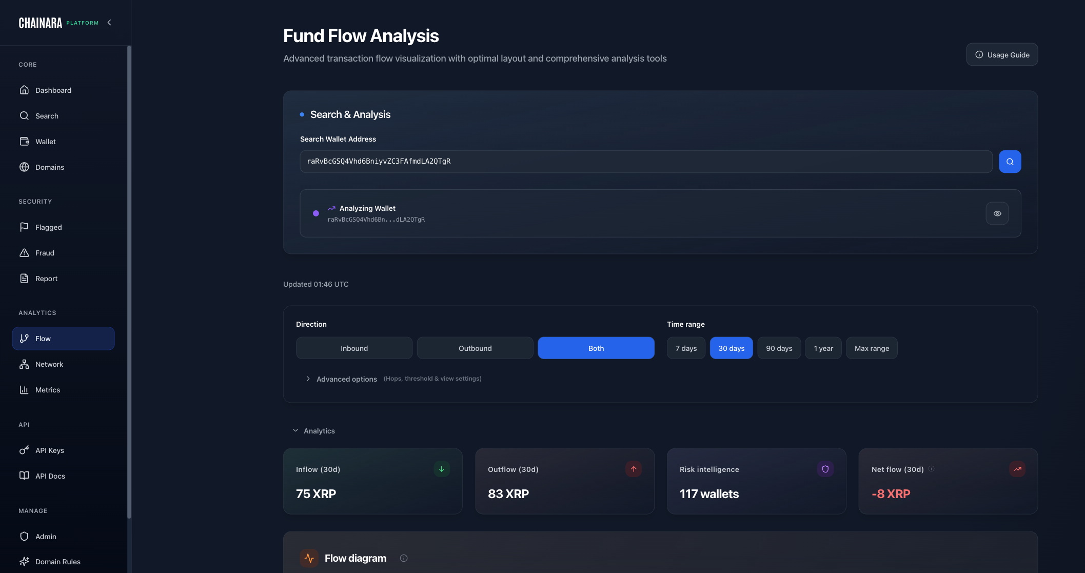Screen dimensions: 1085x573
Task: Click the Dashboard home icon
Action: tap(24, 90)
